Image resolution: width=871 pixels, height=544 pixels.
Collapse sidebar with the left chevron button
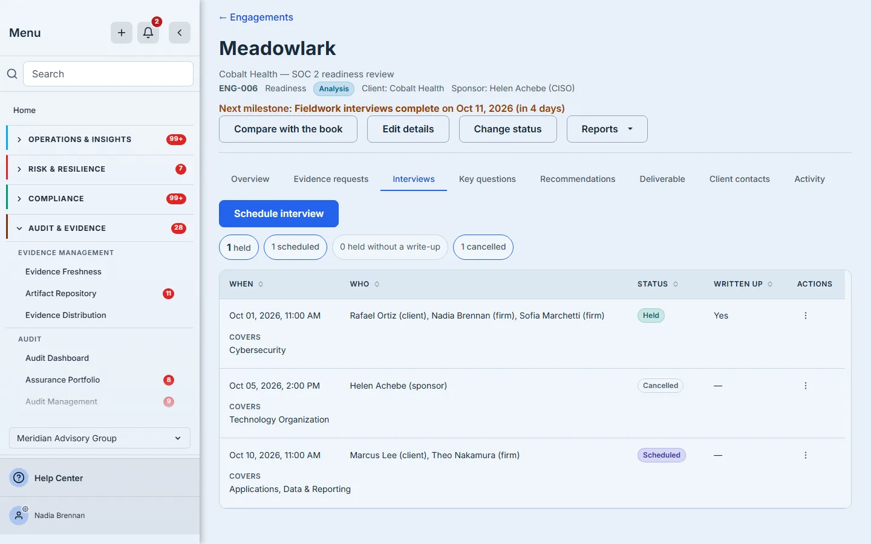coord(180,33)
